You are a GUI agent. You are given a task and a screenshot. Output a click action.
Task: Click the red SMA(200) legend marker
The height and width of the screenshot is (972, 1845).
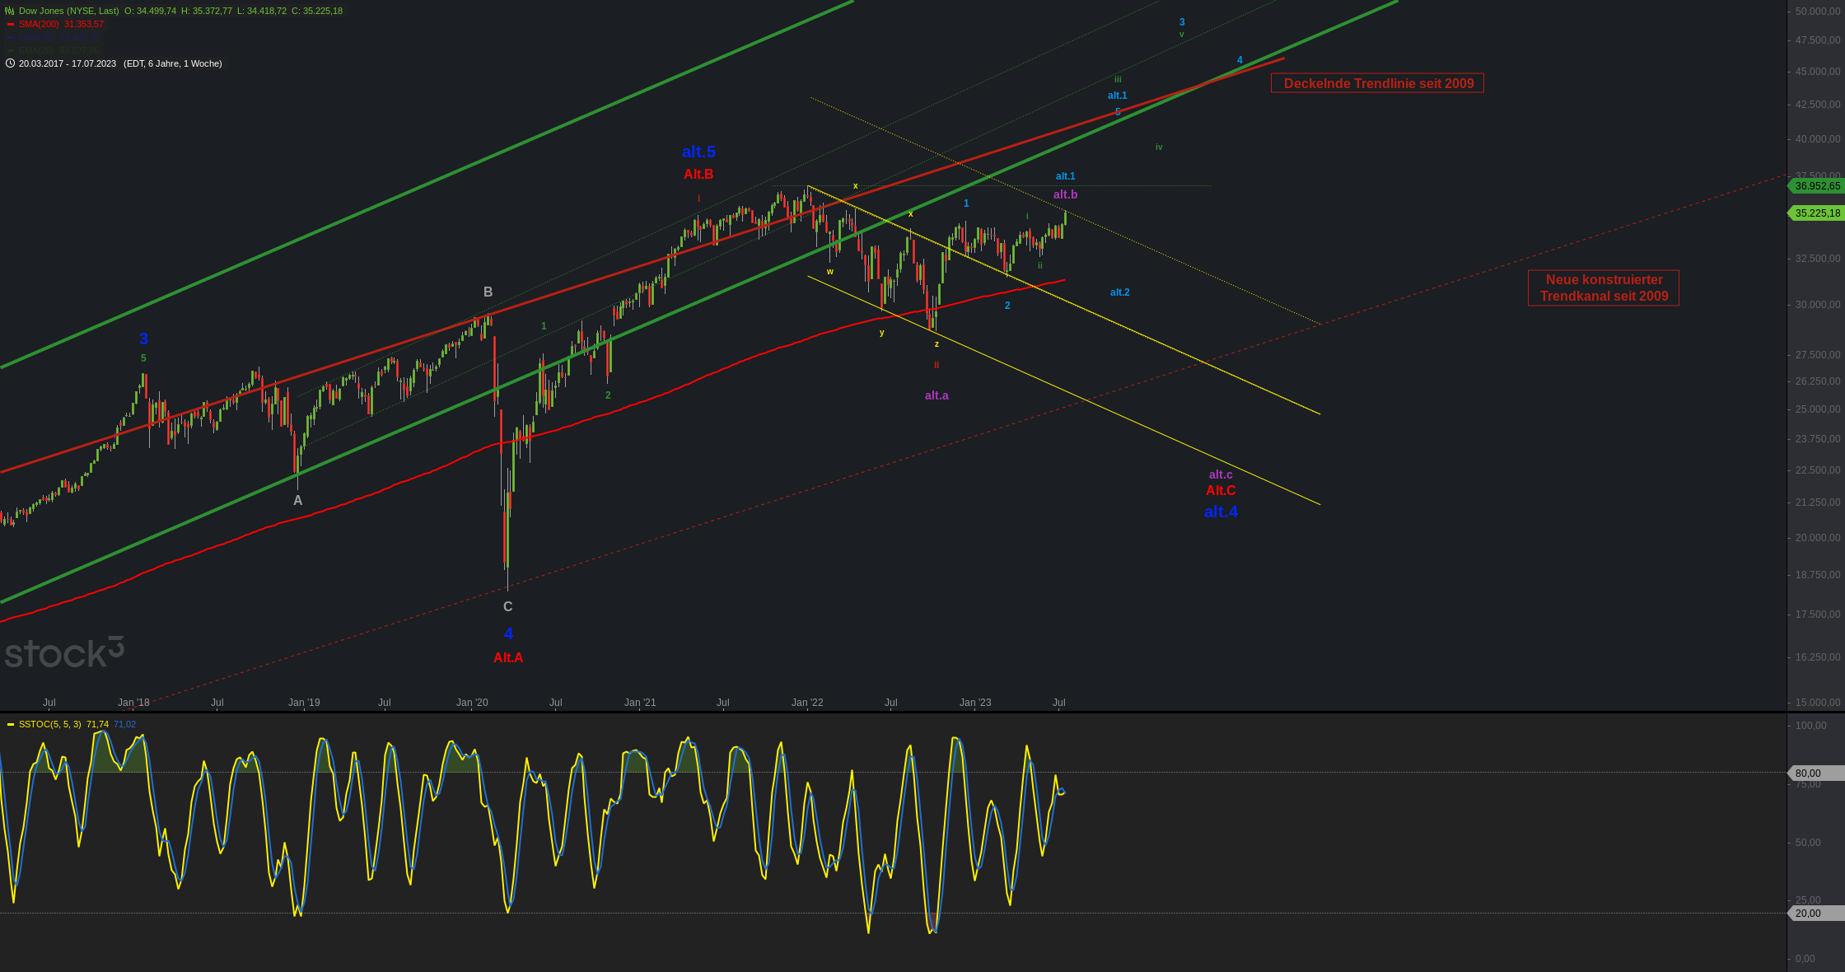[x=11, y=24]
